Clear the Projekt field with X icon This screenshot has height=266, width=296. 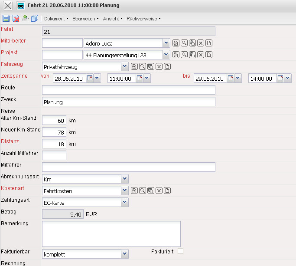201,55
